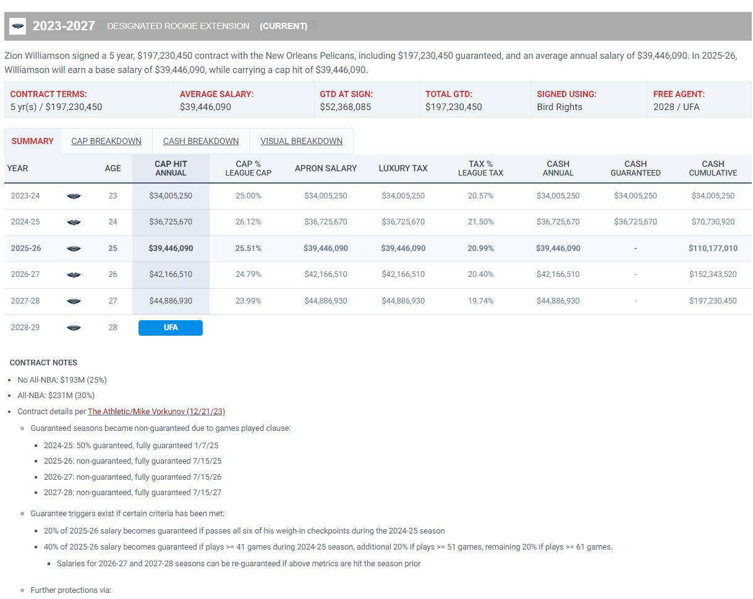Show the Visual Breakdown tab

point(301,141)
